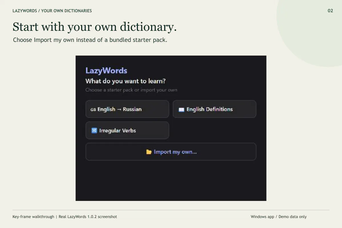Image resolution: width=342 pixels, height=228 pixels.
Task: Click the 'Key-frame walkthrough' footer text
Action: [33, 217]
